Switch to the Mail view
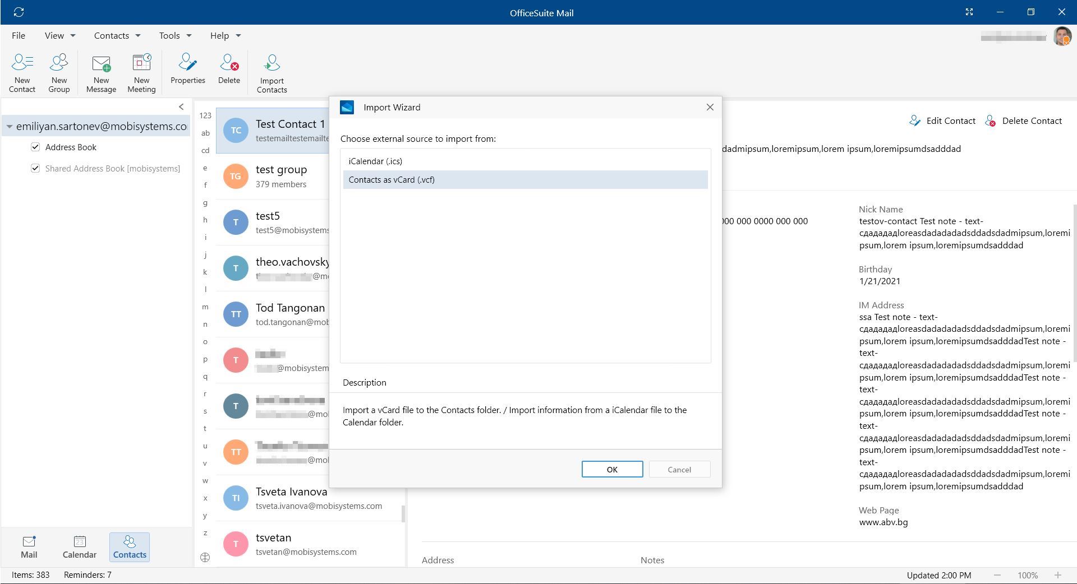The width and height of the screenshot is (1077, 584). point(29,547)
